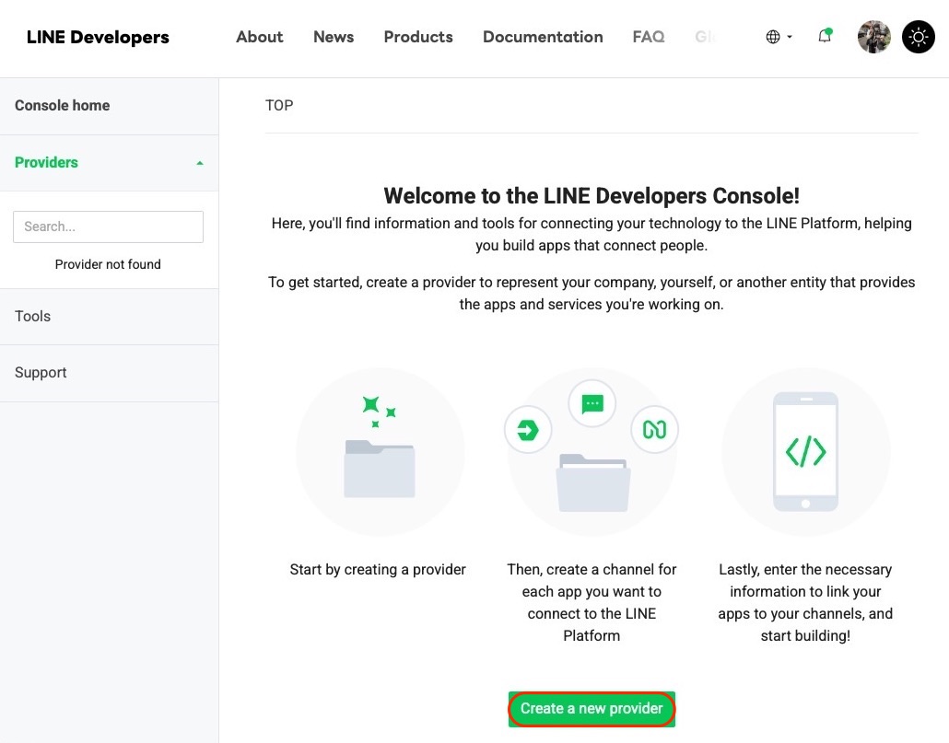The width and height of the screenshot is (949, 743).
Task: Collapse the Providers sidebar section arrow
Action: pos(200,163)
